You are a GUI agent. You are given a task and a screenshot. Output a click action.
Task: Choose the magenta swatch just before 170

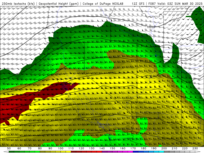tap(131, 152)
